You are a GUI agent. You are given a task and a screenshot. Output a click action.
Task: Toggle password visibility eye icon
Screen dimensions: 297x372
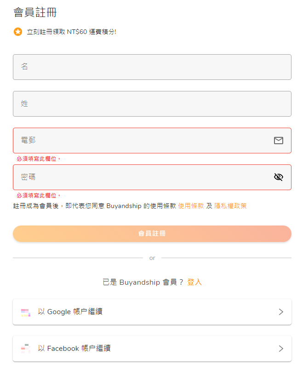pyautogui.click(x=279, y=177)
